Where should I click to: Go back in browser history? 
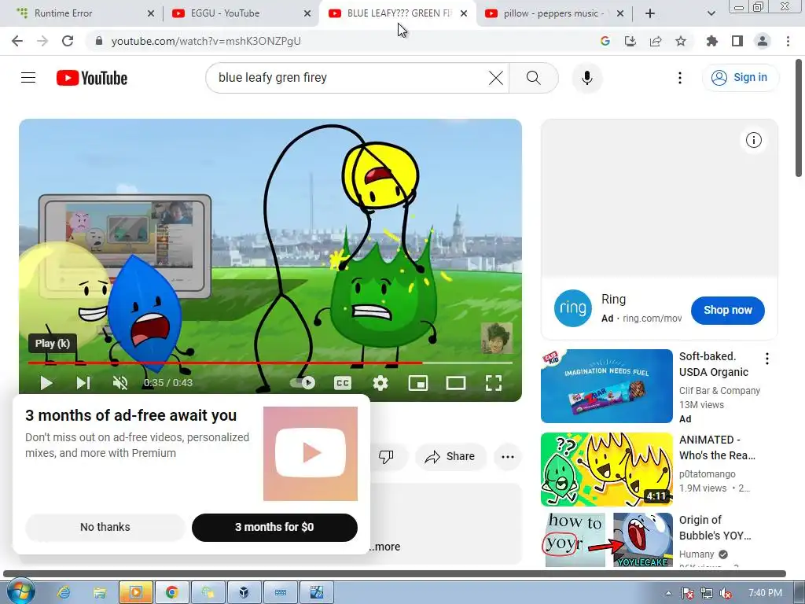coord(17,41)
